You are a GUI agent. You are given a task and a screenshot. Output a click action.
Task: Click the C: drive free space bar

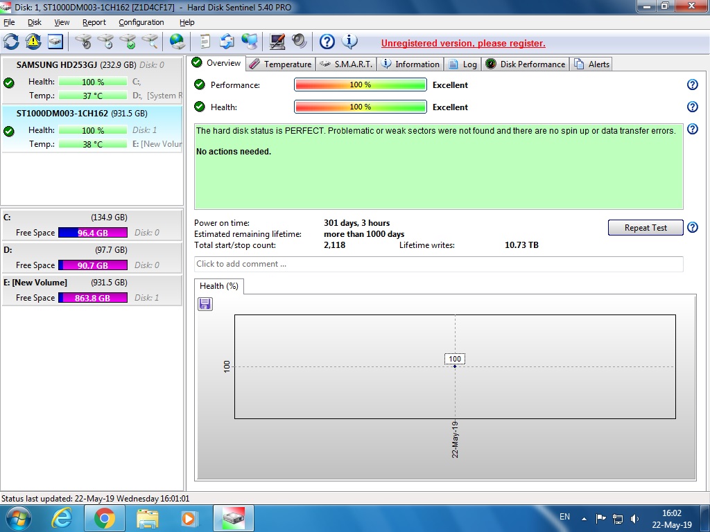tap(93, 233)
